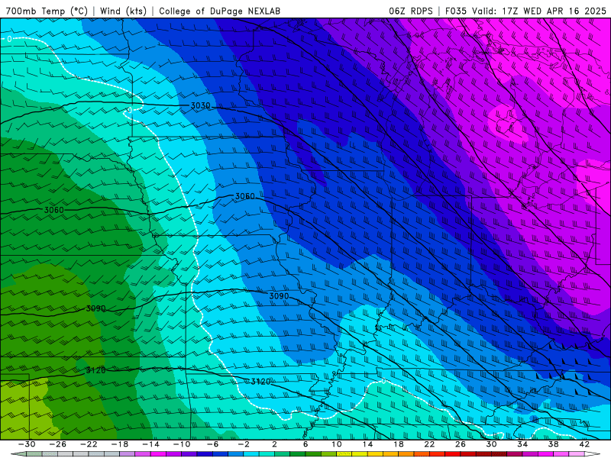Click the "700mb Temp (°C)" title text

point(47,11)
